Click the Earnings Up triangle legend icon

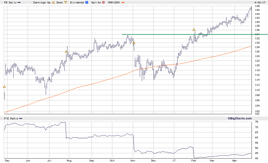pyautogui.click(x=53, y=2)
